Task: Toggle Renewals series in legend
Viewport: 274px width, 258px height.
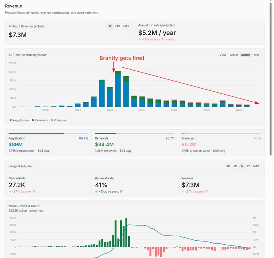Action: tap(40, 120)
